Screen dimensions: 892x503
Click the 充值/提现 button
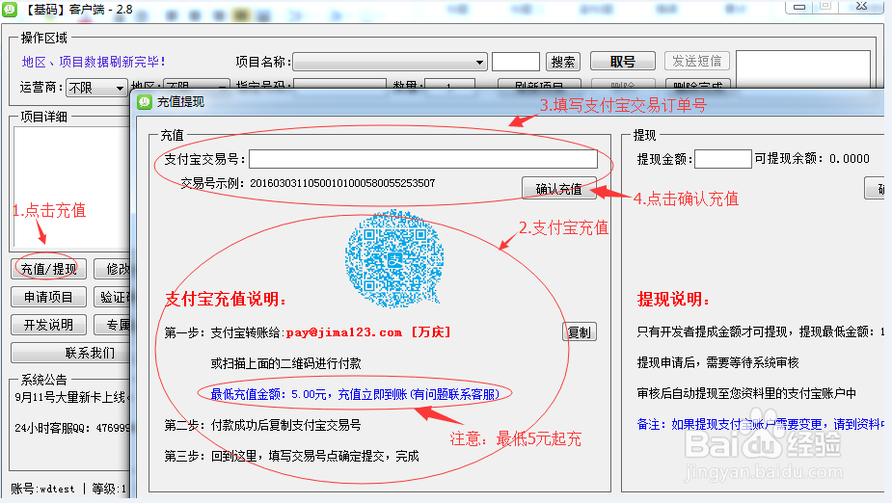(49, 269)
